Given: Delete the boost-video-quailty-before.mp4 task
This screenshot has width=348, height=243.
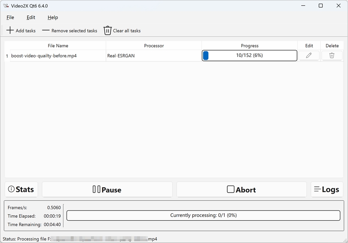Looking at the screenshot, I should pyautogui.click(x=332, y=55).
